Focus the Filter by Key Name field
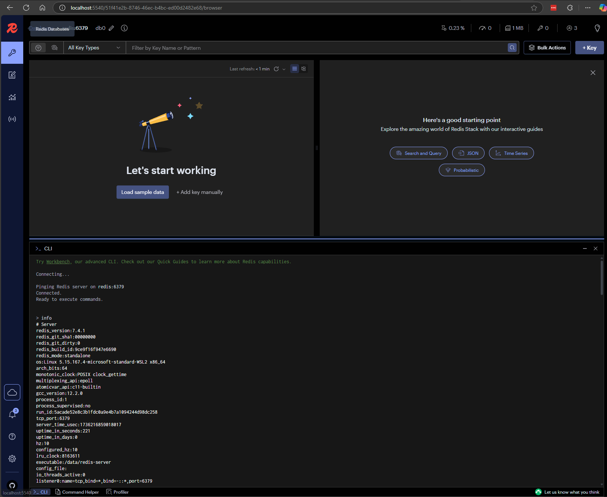607x497 pixels. pyautogui.click(x=317, y=48)
